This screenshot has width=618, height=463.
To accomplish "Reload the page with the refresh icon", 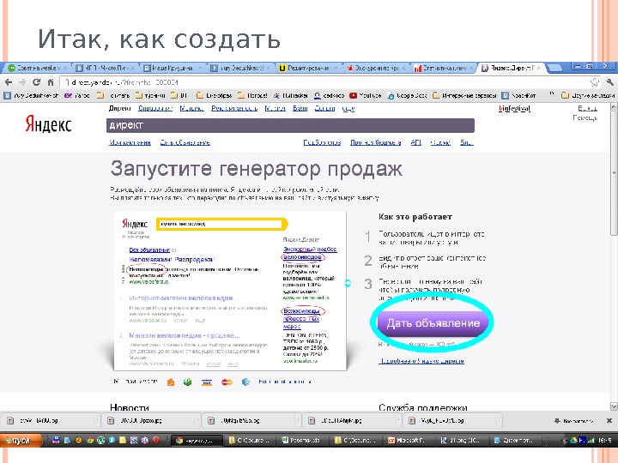I will point(36,82).
